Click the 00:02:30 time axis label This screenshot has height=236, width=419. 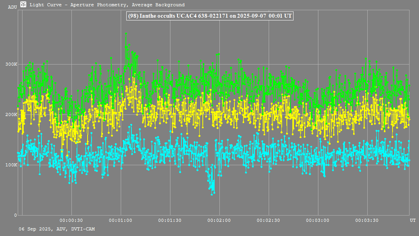pos(268,220)
